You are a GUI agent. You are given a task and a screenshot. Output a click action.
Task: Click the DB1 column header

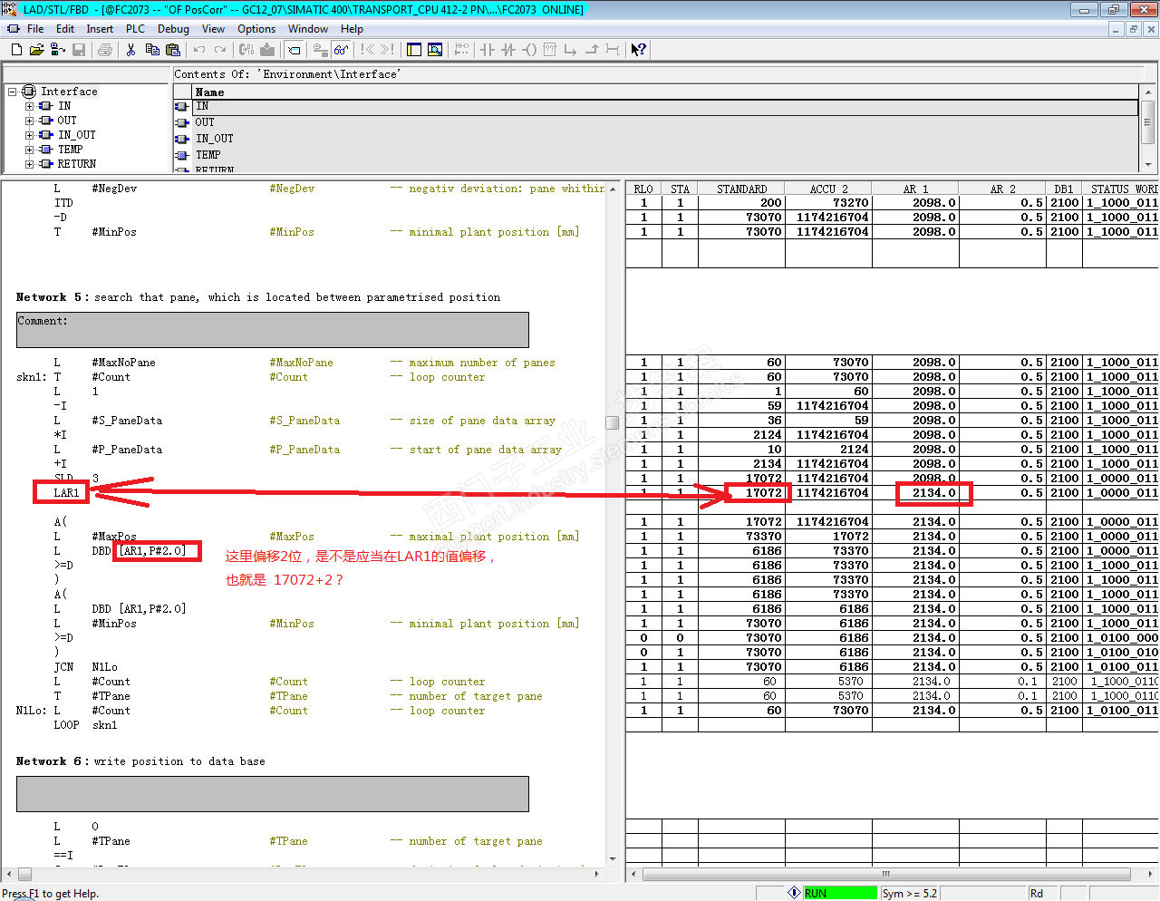1064,189
